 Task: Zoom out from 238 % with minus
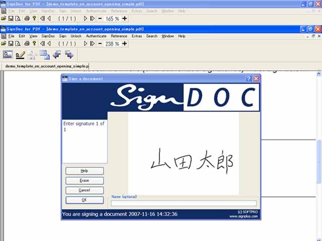tap(100, 44)
